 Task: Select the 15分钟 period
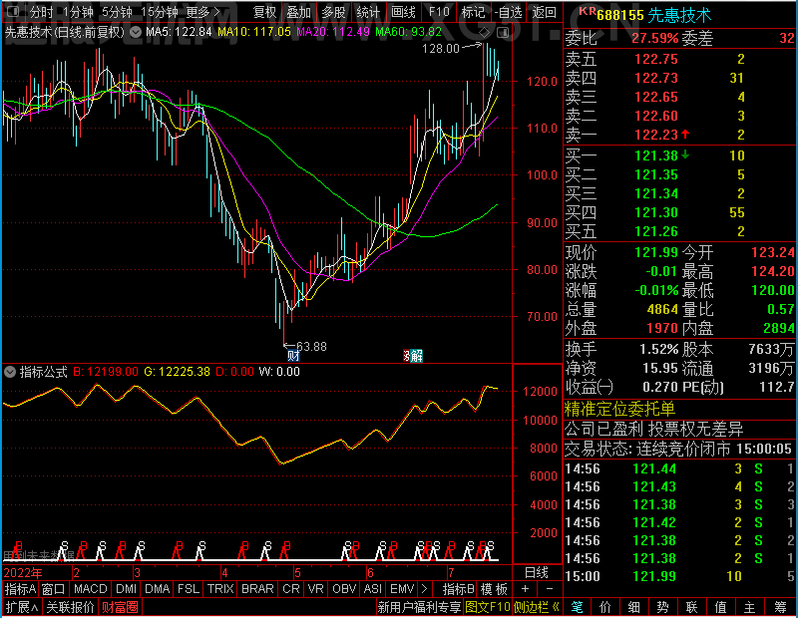[159, 12]
